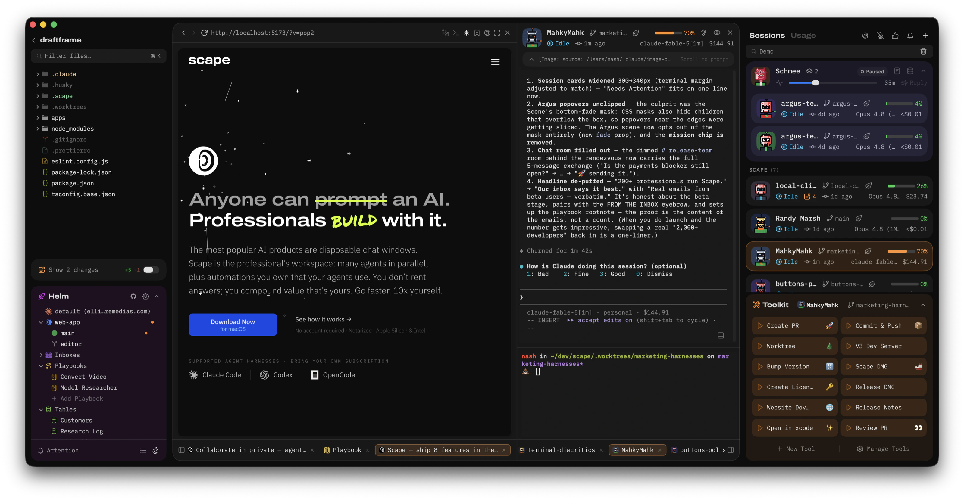Collapse the Playbooks tree node
Viewport: 964px width, 500px height.
(x=41, y=366)
